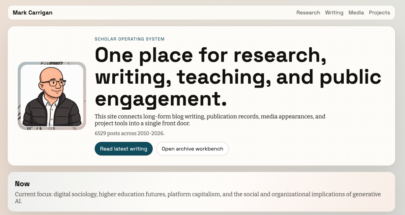Click the Mark Carrigan site title
The image size is (405, 215).
click(x=32, y=13)
